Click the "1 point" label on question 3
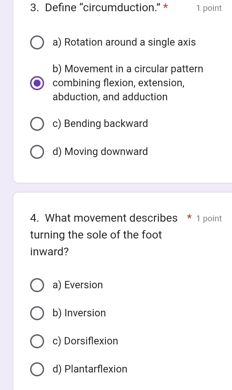 pos(209,8)
